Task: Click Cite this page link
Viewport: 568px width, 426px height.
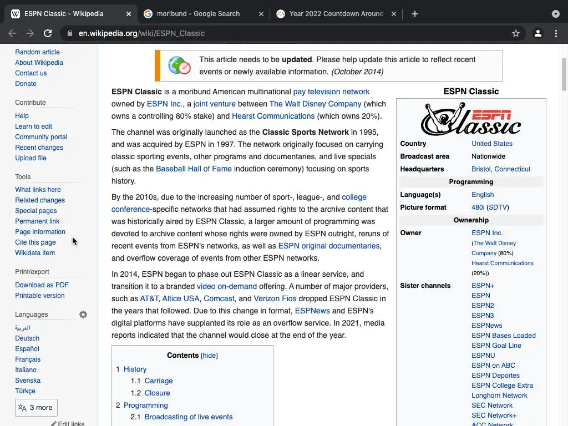Action: pos(35,242)
